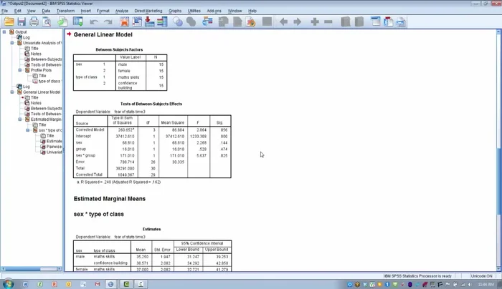Click the Print toolbar icon

[34, 21]
